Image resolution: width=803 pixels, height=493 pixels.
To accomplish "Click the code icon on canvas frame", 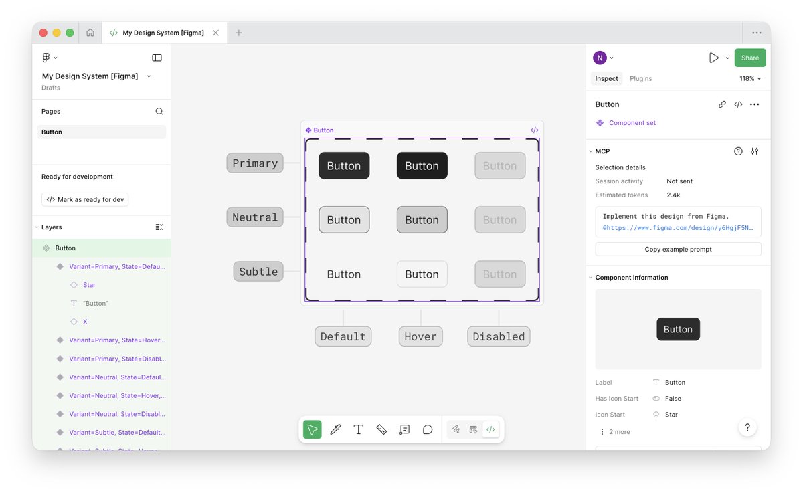I will [535, 130].
